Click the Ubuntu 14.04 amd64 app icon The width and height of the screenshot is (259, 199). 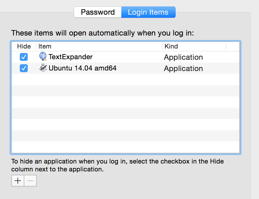(x=43, y=68)
